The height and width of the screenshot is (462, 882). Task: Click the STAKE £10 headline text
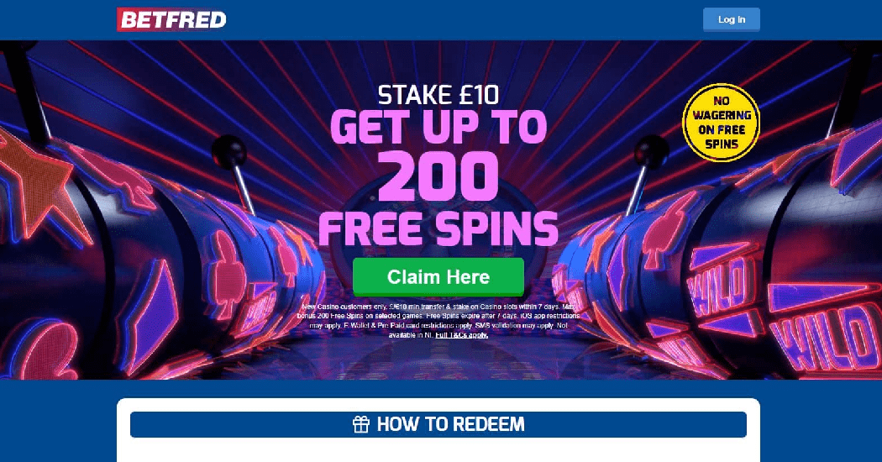438,95
